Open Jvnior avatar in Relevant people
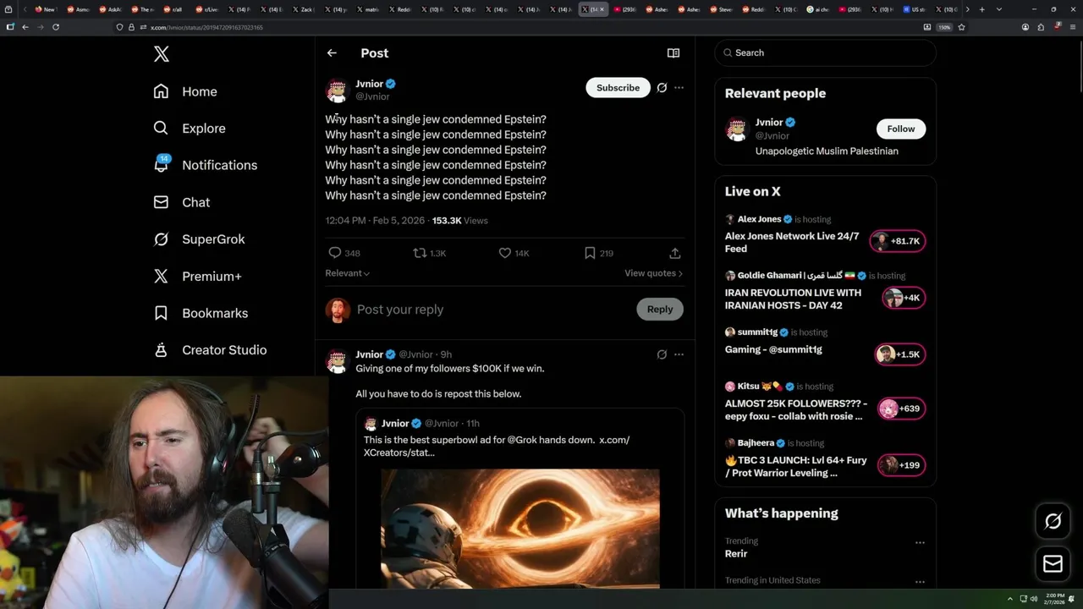Image resolution: width=1083 pixels, height=609 pixels. [x=737, y=129]
